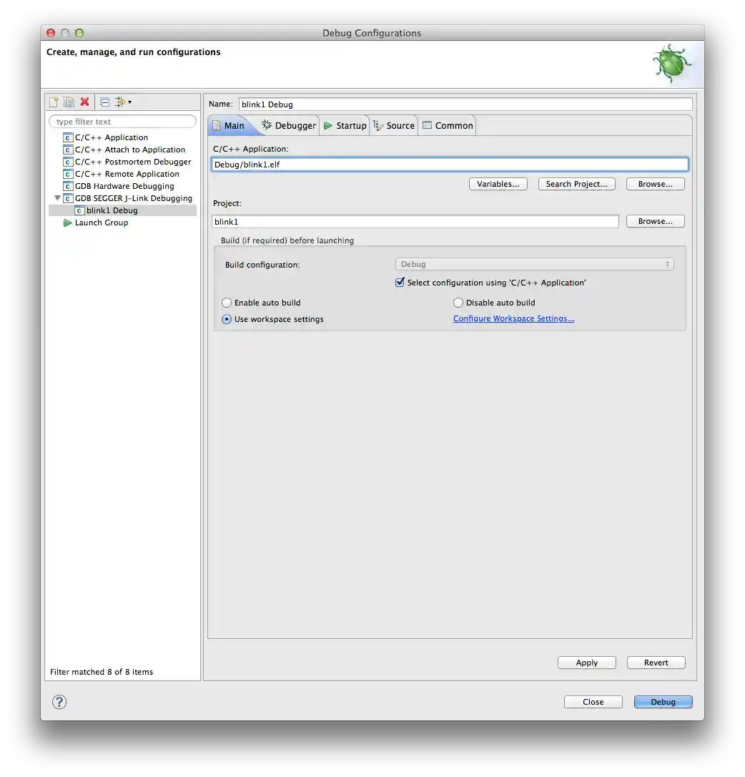Click the GDB Hardware Debugging icon
Viewport: 745px width, 777px height.
click(x=68, y=186)
